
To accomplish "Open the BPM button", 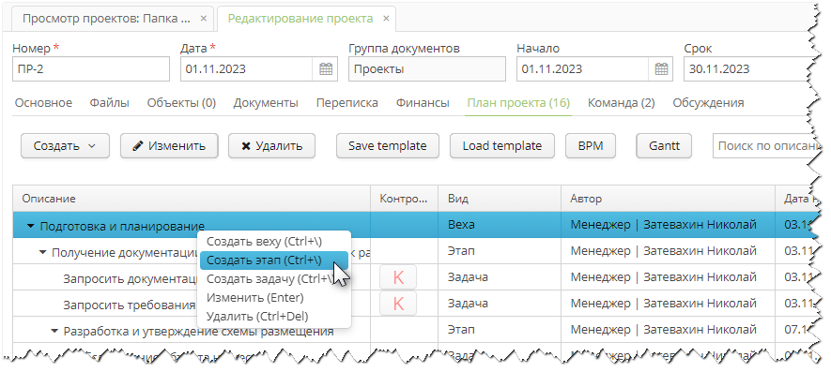I will [591, 145].
